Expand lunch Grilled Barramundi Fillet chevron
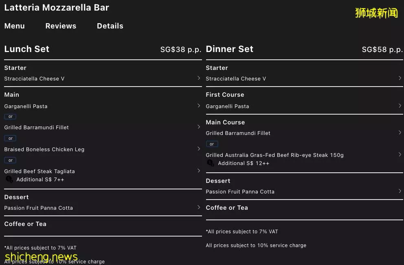The width and height of the screenshot is (404, 265). coord(199,127)
